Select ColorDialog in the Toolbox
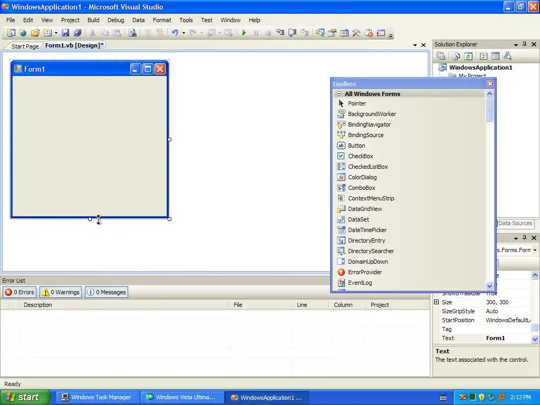 pyautogui.click(x=409, y=177)
